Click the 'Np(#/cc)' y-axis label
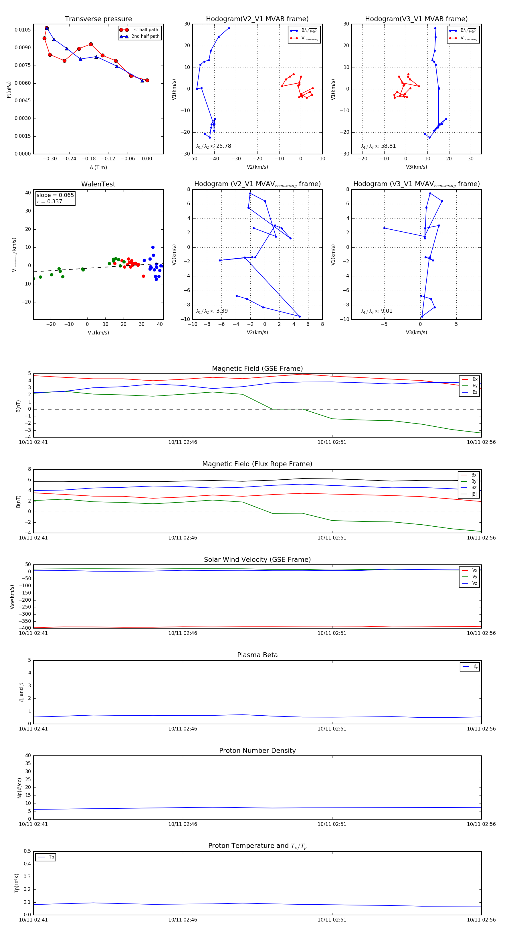 coord(19,788)
